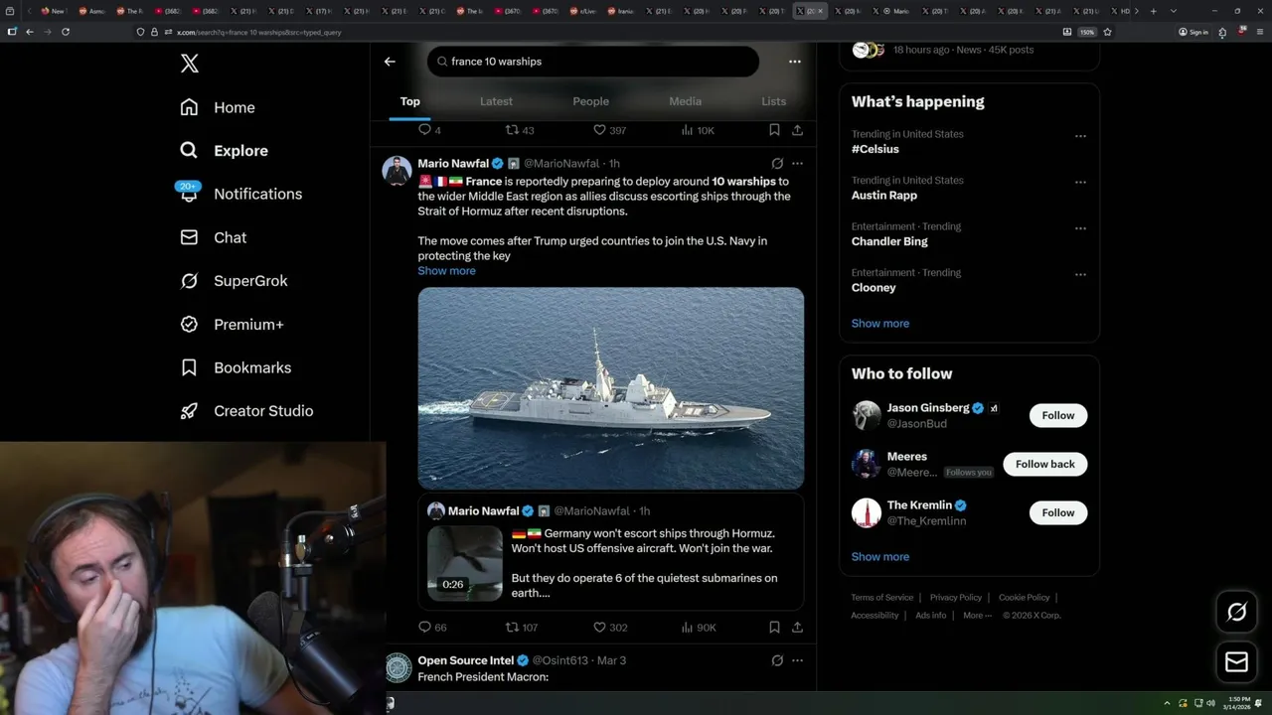Viewport: 1272px width, 715px height.
Task: Switch to the Media tab
Action: tap(685, 101)
